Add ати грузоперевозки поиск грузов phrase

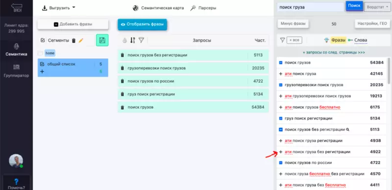point(280,96)
